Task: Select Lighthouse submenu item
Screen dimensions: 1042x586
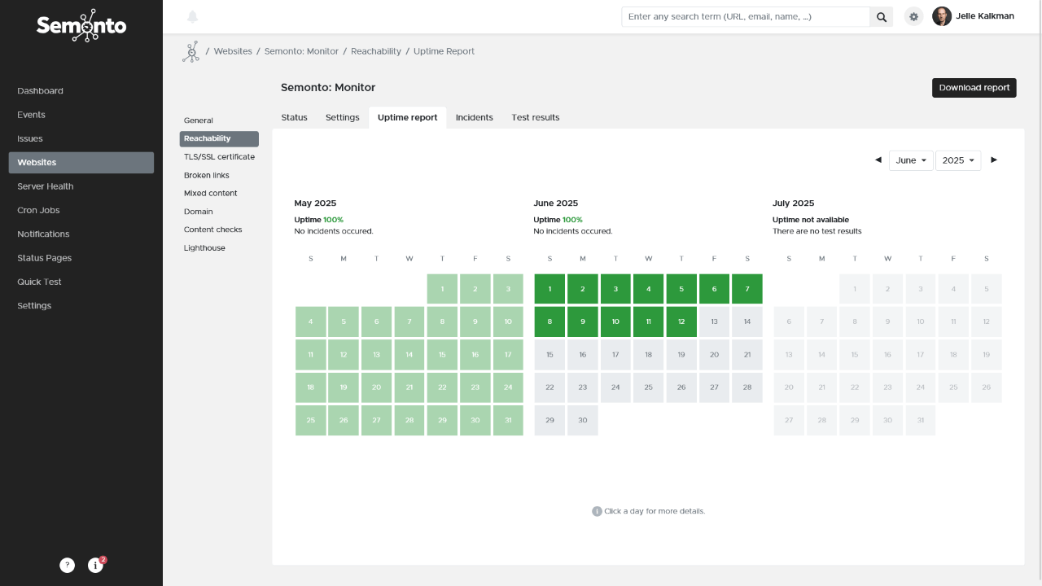Action: (x=219, y=248)
